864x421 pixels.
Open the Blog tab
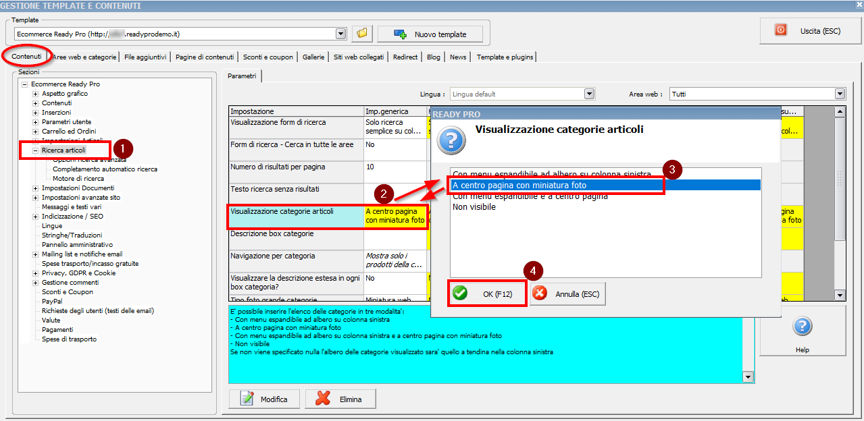(434, 57)
